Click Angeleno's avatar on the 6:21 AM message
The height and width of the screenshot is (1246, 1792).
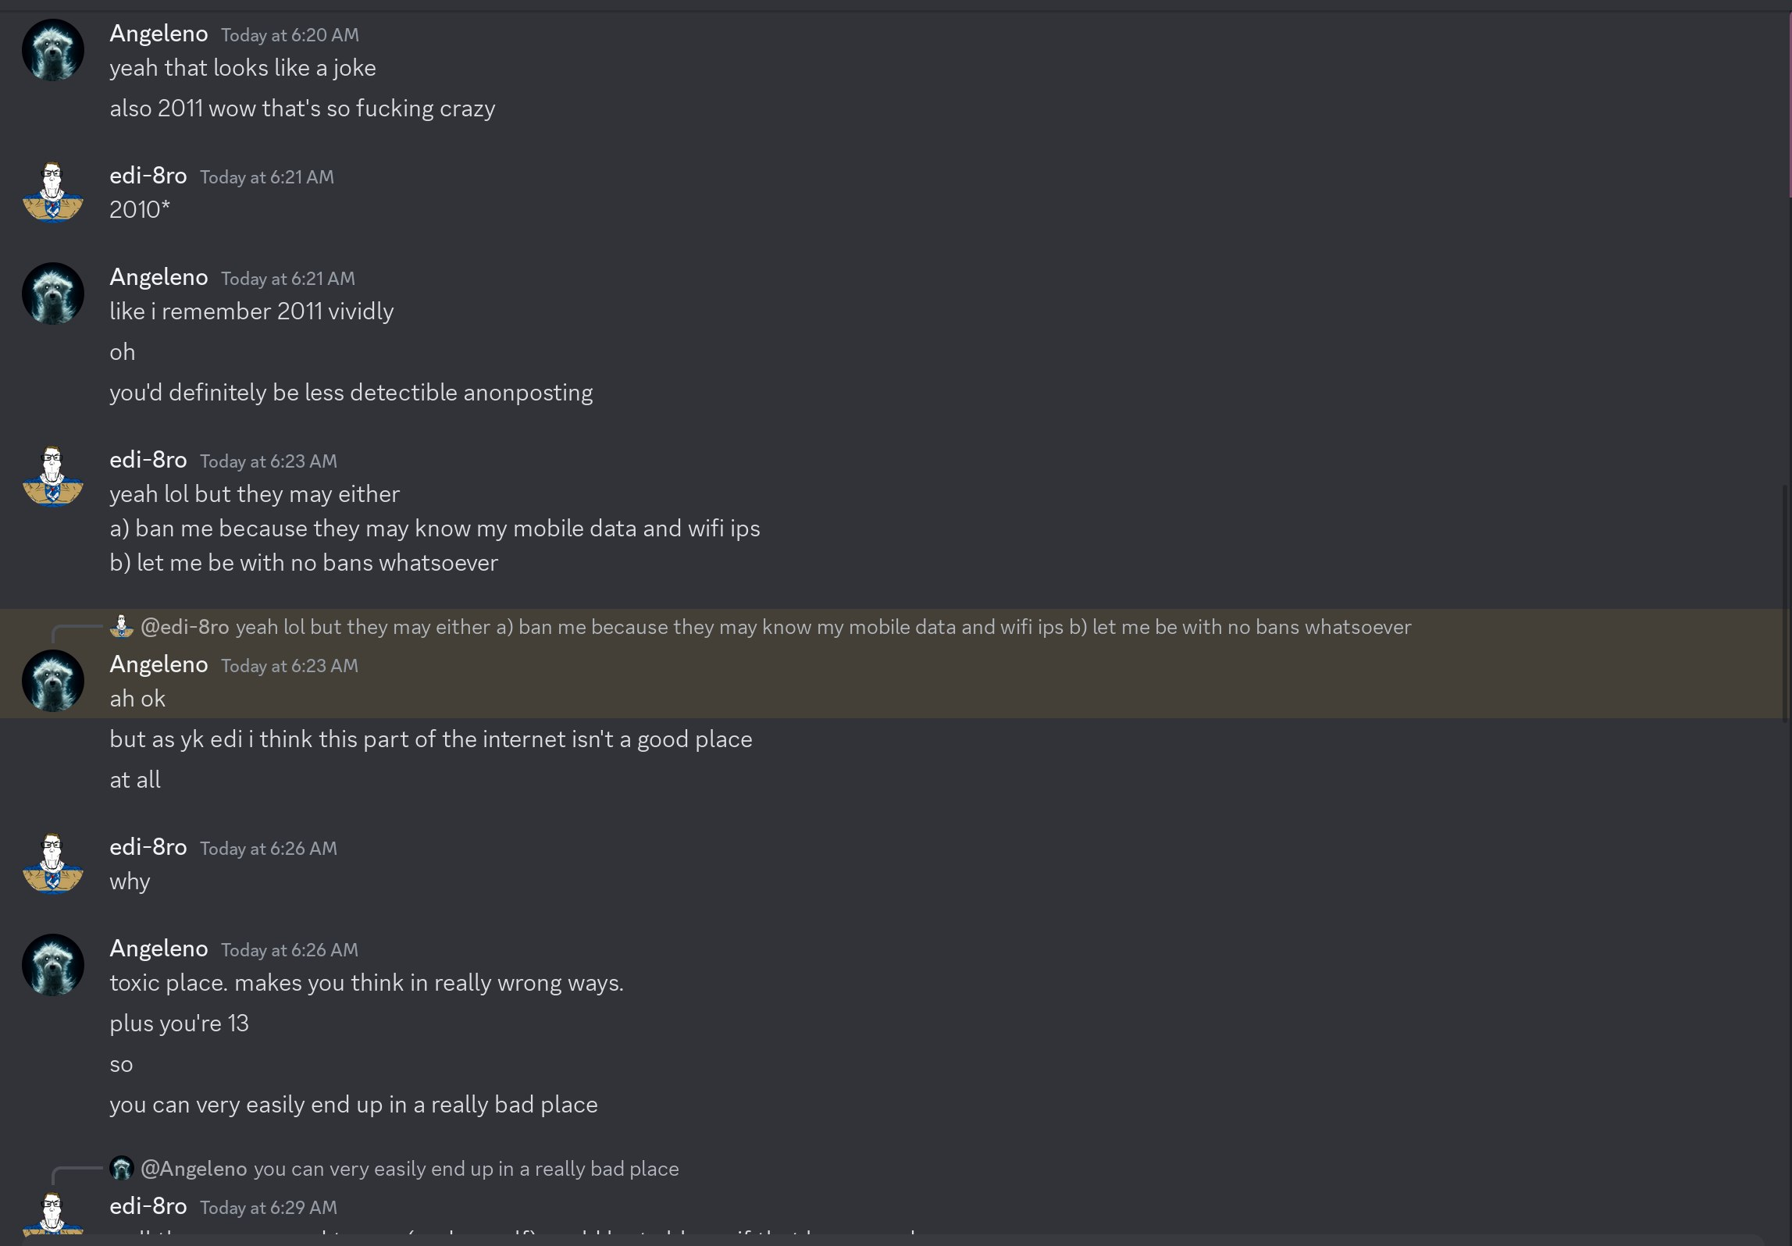point(53,294)
